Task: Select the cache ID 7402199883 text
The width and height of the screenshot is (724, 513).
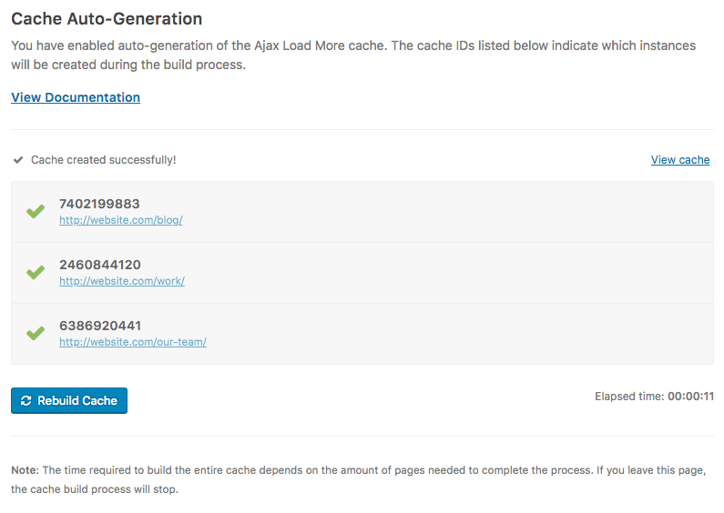Action: [x=99, y=204]
